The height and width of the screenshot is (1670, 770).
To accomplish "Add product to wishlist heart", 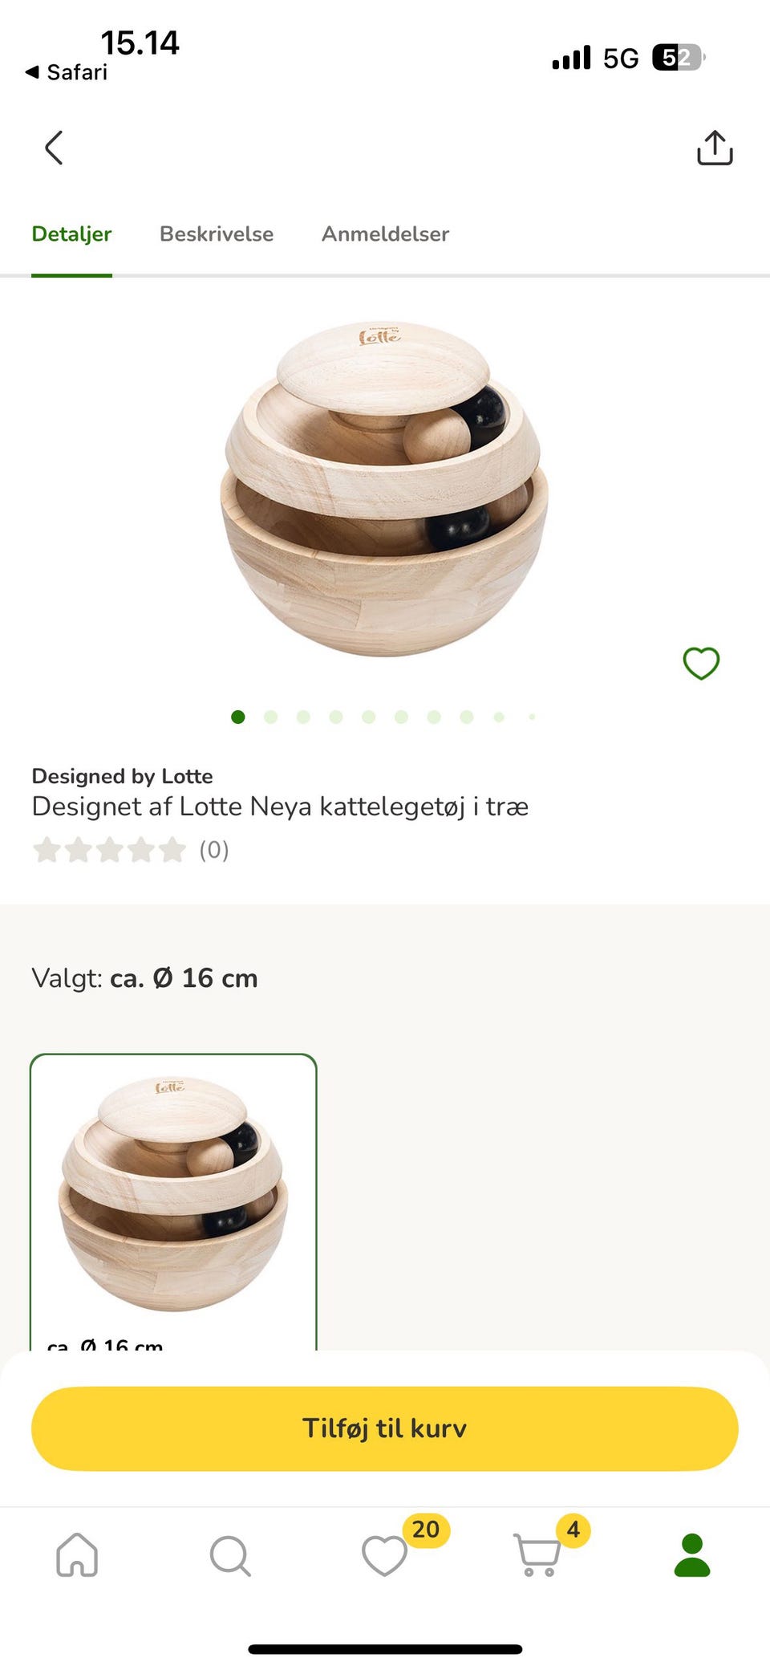I will coord(701,663).
